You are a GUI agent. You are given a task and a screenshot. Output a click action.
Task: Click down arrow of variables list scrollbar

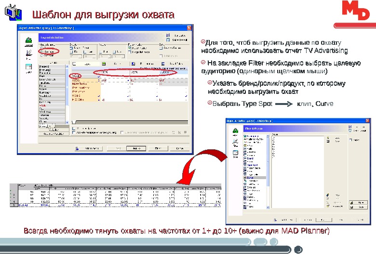[x=67, y=122]
